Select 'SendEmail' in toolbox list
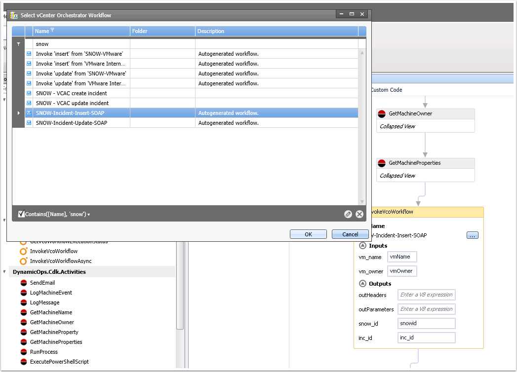Viewport: 517px width, 372px height. [42, 283]
